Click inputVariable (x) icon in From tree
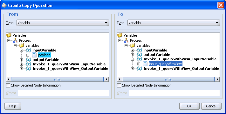This screenshot has height=114, width=226. 28,50
